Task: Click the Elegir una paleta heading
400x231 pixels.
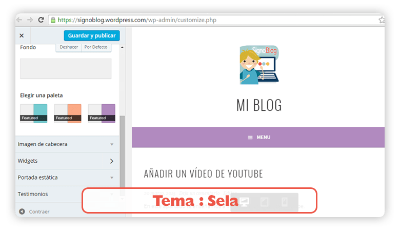Action: point(42,95)
